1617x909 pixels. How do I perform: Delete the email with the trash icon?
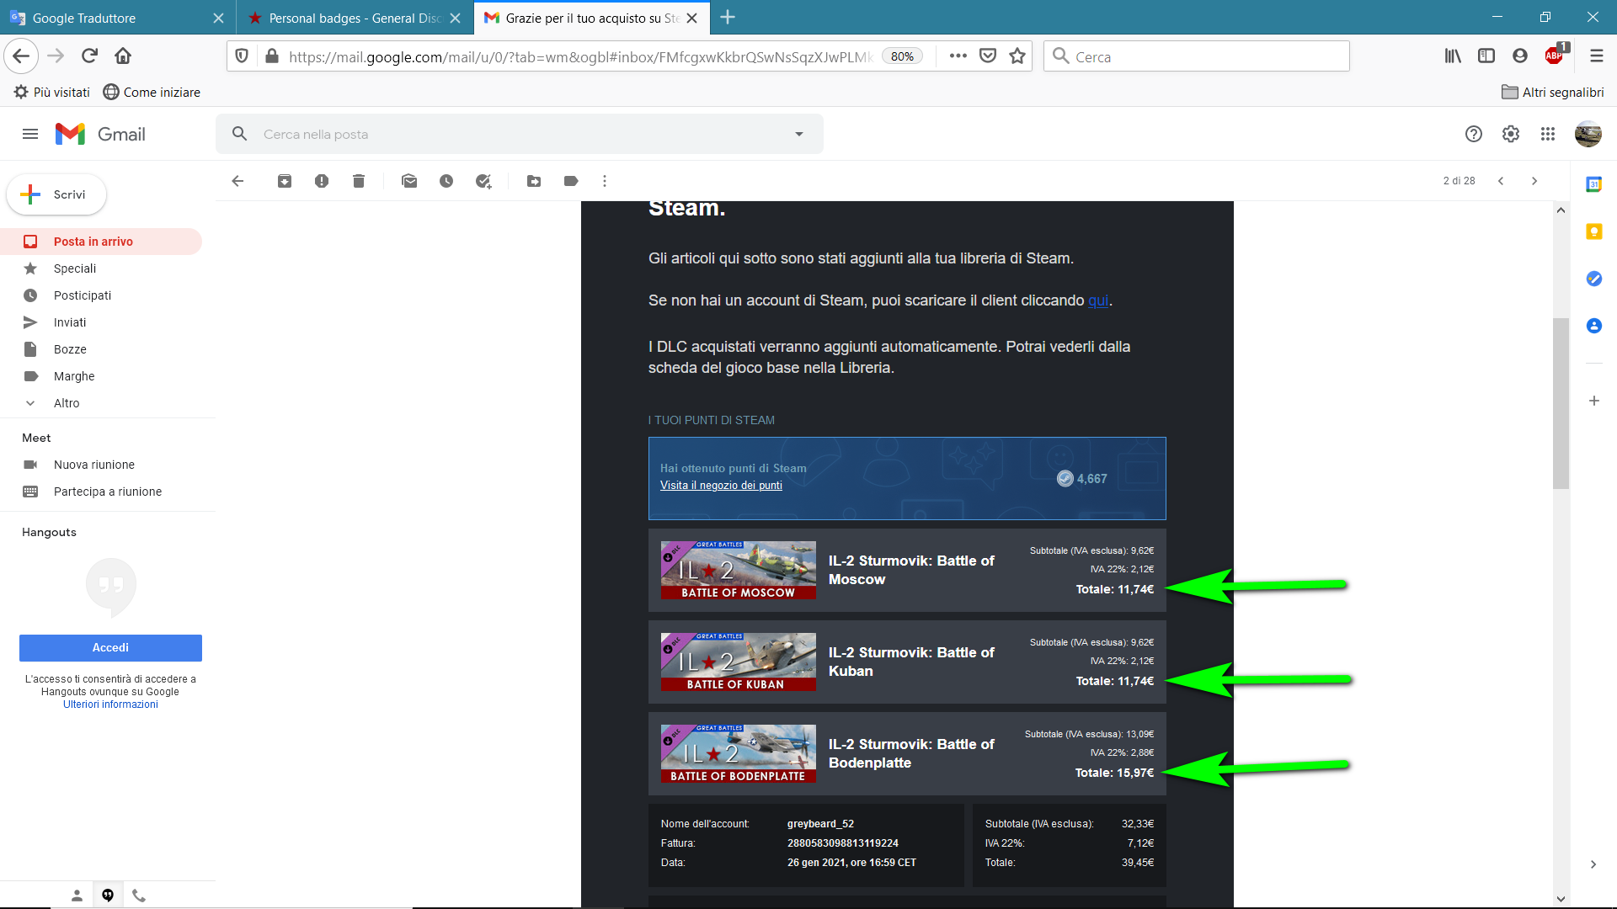[359, 181]
